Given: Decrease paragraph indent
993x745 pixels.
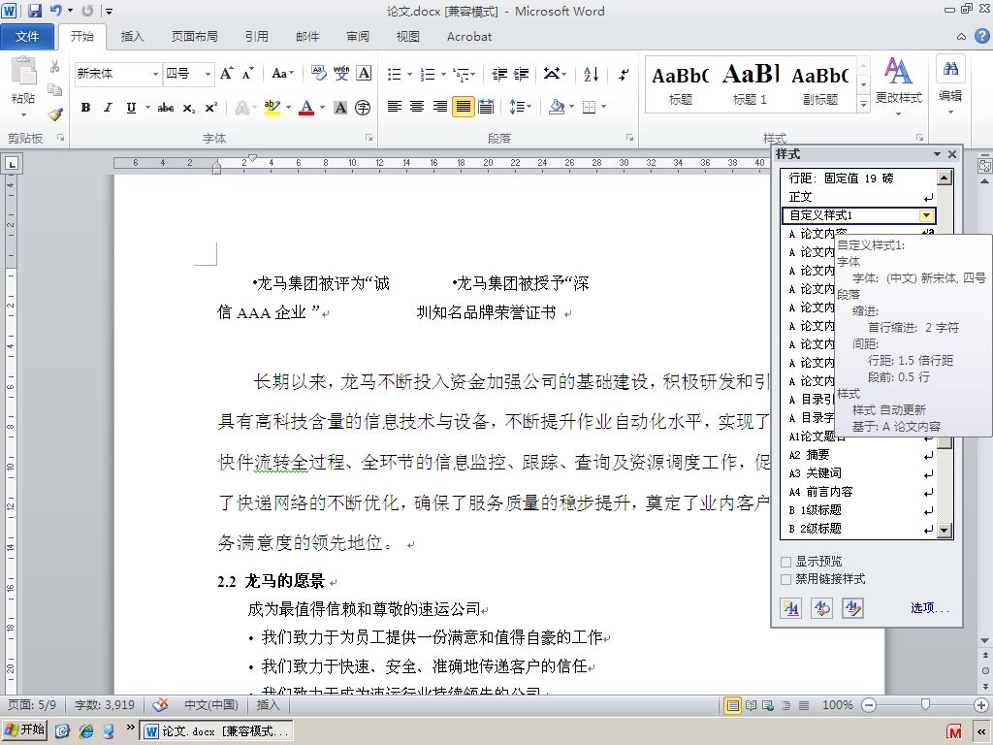Looking at the screenshot, I should click(x=499, y=74).
